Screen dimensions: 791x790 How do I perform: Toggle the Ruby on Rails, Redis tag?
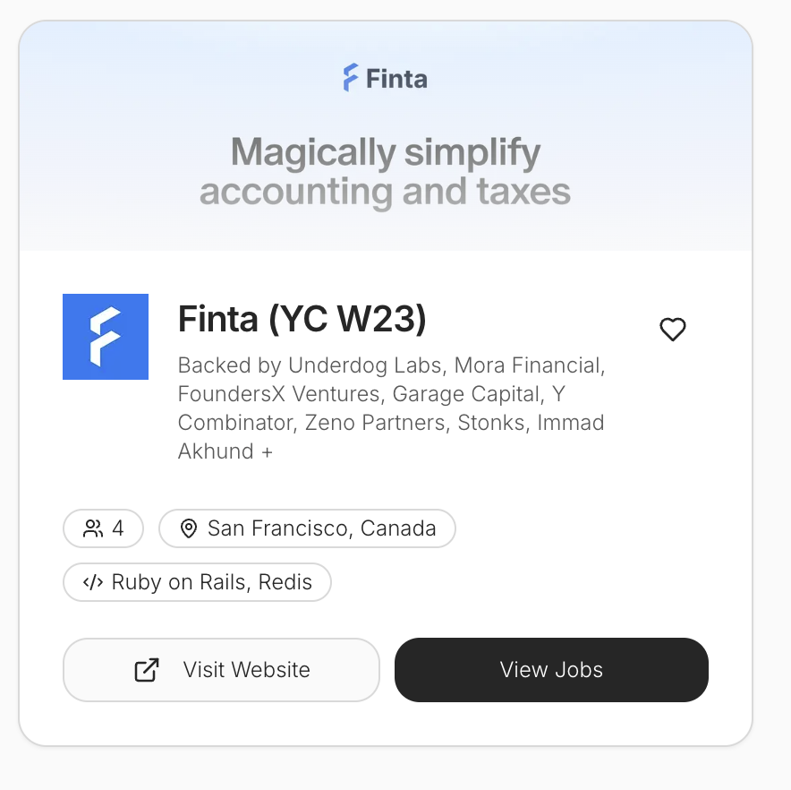[x=197, y=582]
